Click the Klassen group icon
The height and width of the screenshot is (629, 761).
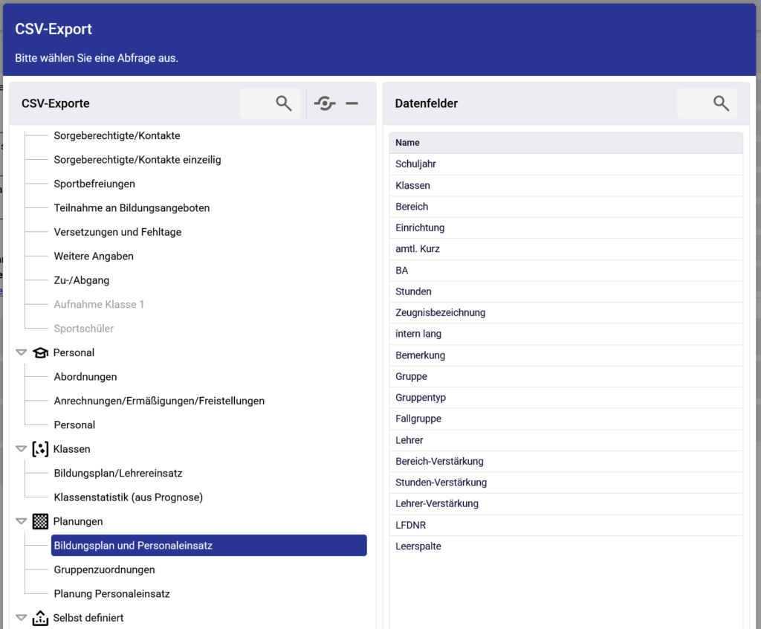pyautogui.click(x=40, y=449)
